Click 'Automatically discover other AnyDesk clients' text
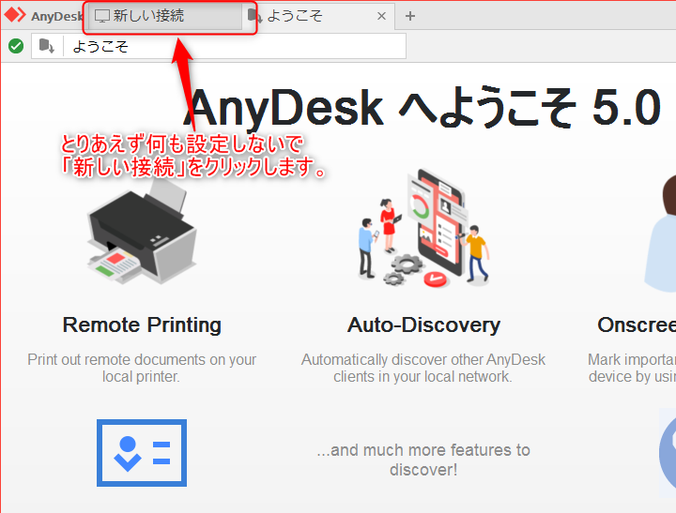This screenshot has width=676, height=513. pyautogui.click(x=422, y=368)
